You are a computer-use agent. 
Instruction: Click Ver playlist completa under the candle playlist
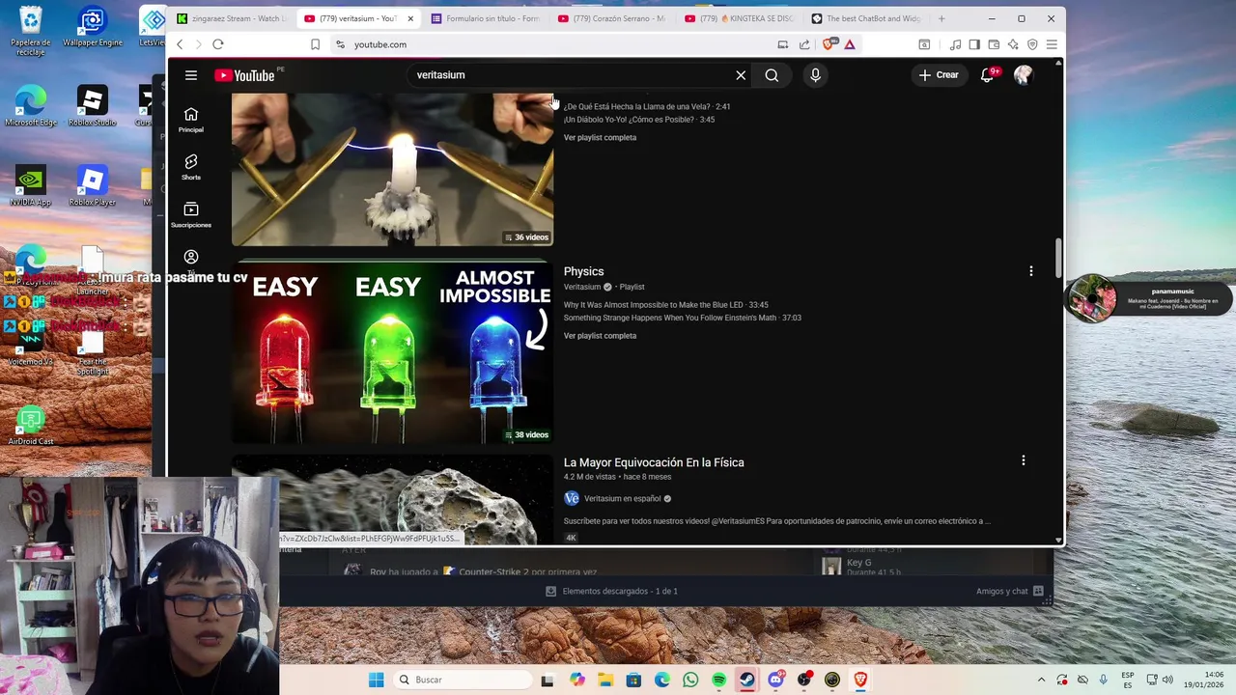click(x=600, y=138)
